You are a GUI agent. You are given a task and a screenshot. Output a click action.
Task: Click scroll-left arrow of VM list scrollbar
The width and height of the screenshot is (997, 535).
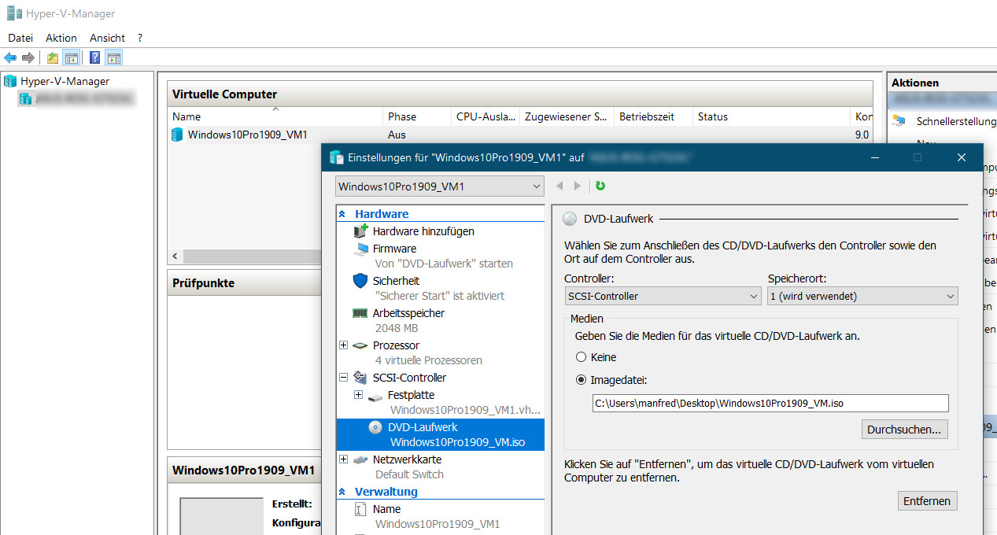175,256
